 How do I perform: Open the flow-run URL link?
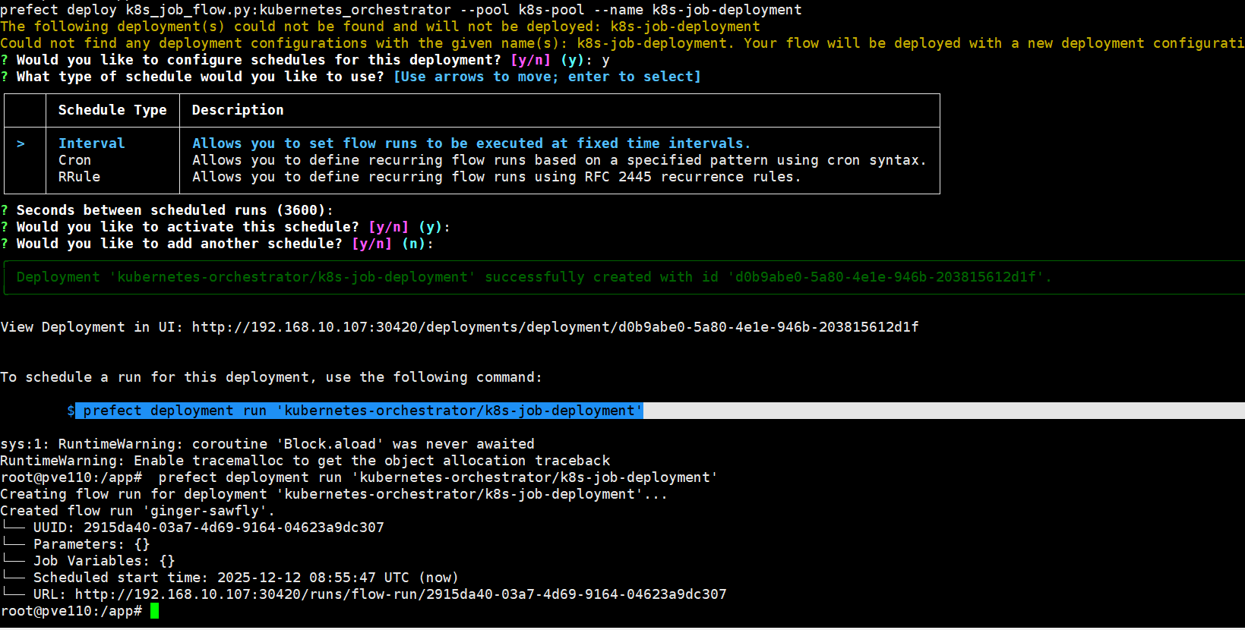(401, 594)
